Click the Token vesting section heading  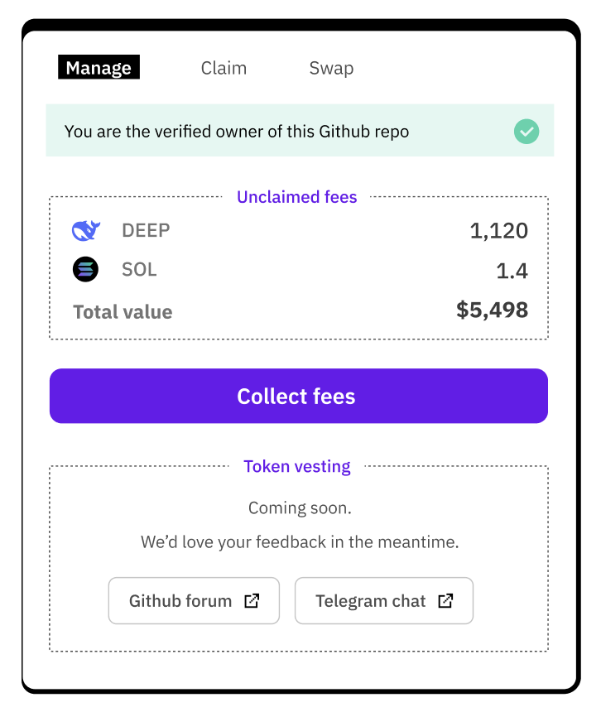pyautogui.click(x=297, y=466)
